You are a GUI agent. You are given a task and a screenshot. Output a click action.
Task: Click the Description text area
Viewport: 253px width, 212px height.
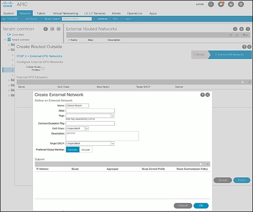(x=102, y=136)
